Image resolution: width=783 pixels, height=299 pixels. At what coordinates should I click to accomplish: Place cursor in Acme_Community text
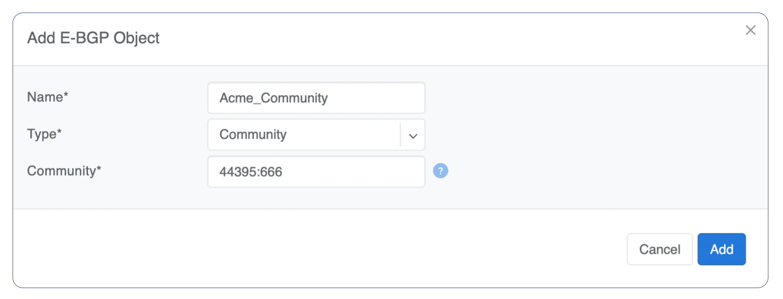(273, 98)
